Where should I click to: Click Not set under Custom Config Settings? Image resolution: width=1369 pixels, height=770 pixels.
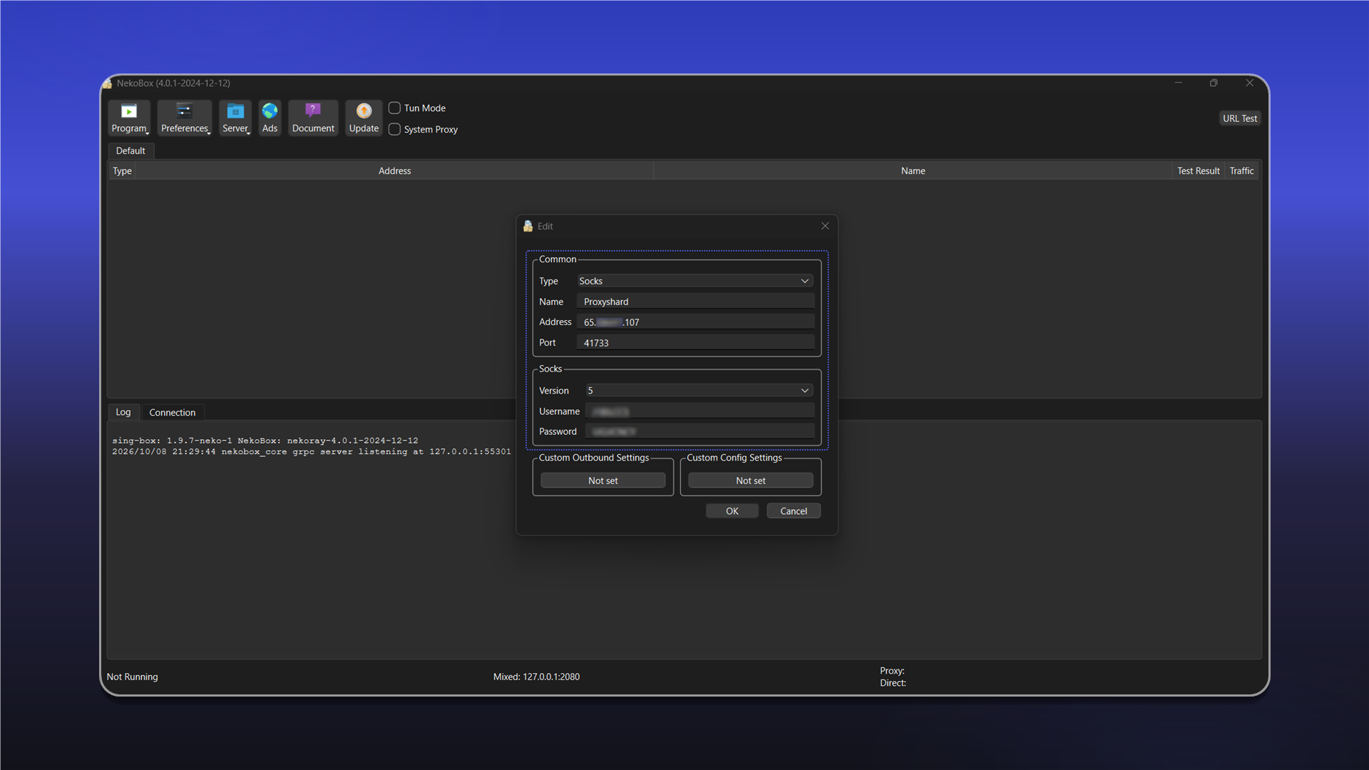coord(751,481)
